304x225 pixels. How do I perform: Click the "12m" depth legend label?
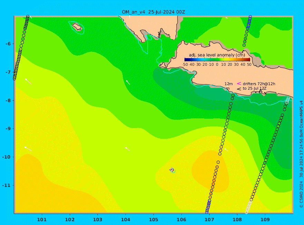pos(229,84)
